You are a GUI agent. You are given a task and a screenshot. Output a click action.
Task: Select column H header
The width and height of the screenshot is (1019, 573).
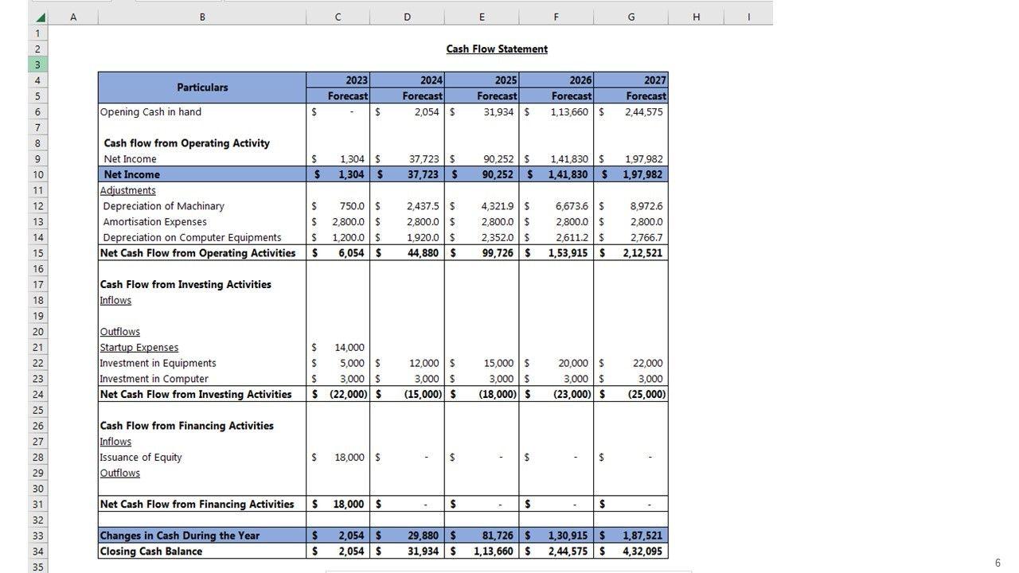[696, 17]
